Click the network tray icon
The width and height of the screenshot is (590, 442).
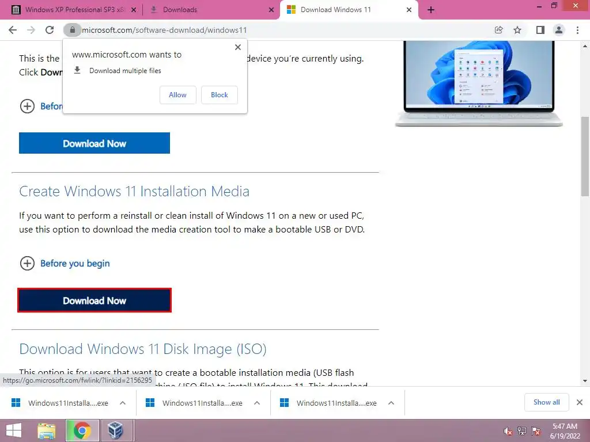tap(522, 431)
